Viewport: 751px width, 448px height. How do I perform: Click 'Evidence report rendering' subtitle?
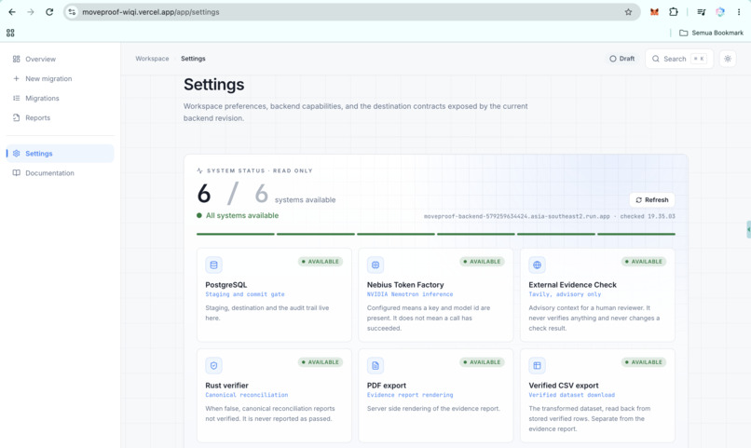pos(409,394)
